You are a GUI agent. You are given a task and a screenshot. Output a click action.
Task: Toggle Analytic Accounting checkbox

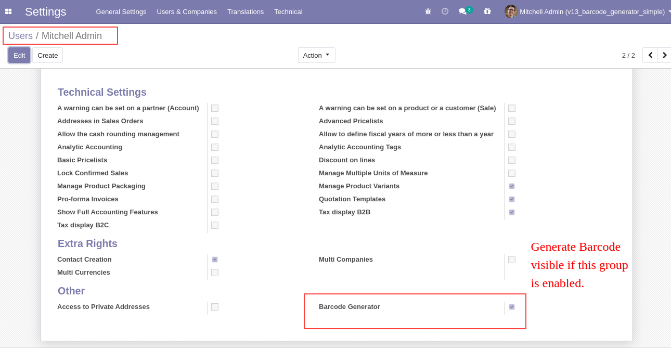click(x=215, y=147)
